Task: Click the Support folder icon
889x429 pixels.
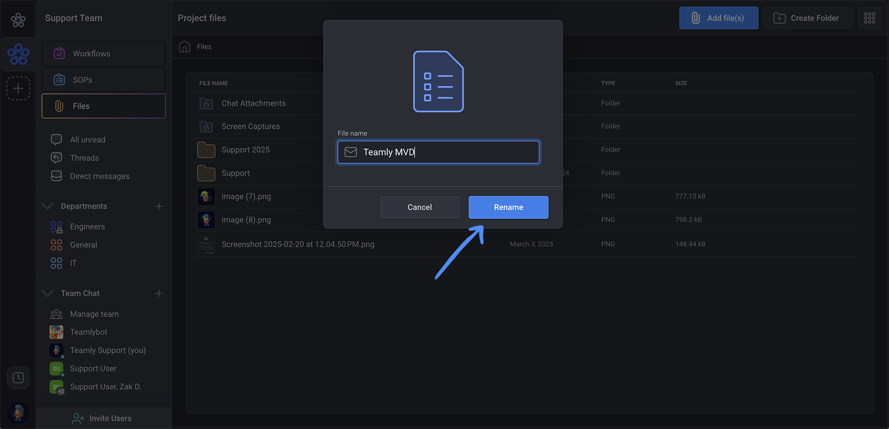Action: [x=206, y=173]
